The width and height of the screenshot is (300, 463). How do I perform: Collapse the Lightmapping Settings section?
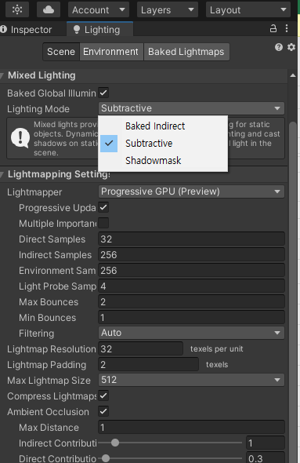(2, 174)
